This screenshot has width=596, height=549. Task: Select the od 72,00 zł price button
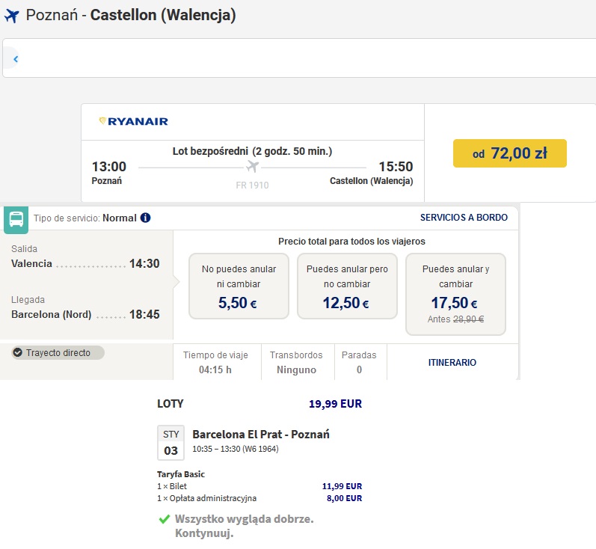tap(510, 153)
